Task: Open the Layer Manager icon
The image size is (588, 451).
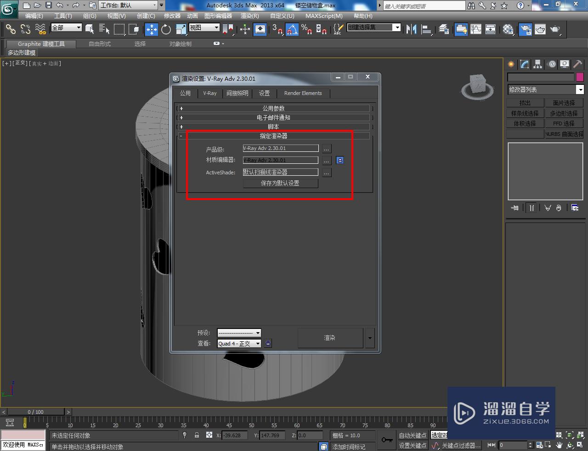Action: [x=444, y=29]
